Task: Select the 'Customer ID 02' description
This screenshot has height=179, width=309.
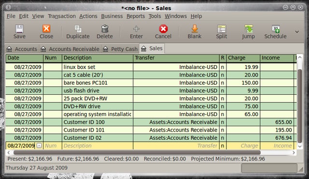Action: point(98,138)
